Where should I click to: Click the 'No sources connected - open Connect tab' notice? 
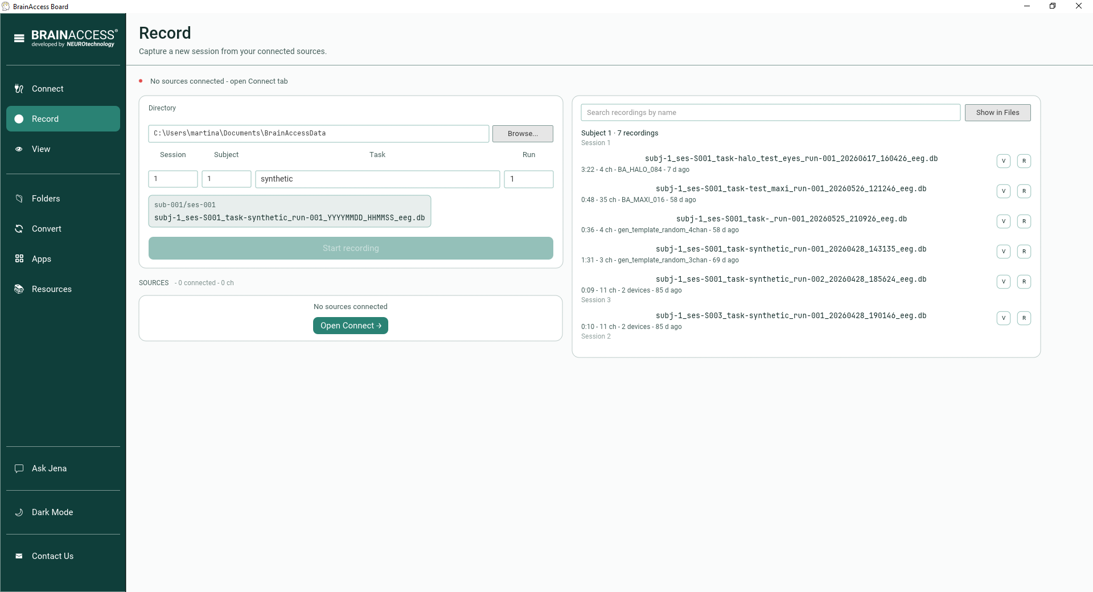pyautogui.click(x=219, y=81)
